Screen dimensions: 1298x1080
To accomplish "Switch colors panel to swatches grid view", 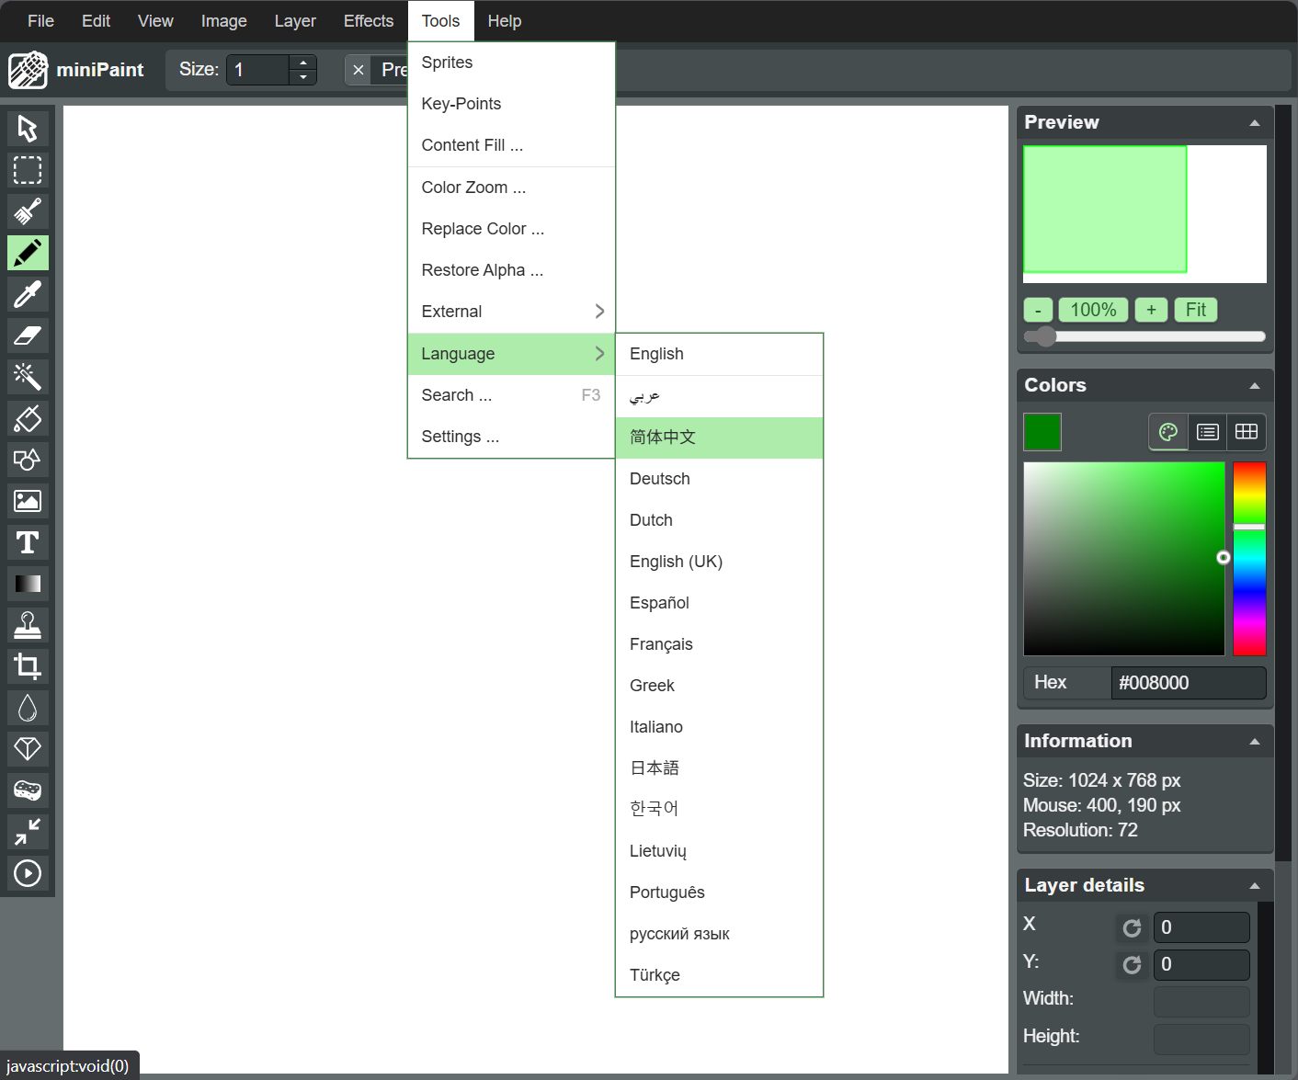I will pos(1247,432).
